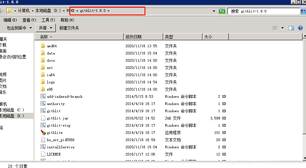The image size is (306, 168).
Task: Click the change view icon
Action: (274, 28)
